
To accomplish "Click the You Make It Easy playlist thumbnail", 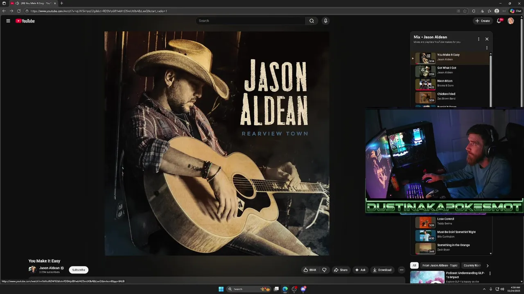I will pos(425,58).
